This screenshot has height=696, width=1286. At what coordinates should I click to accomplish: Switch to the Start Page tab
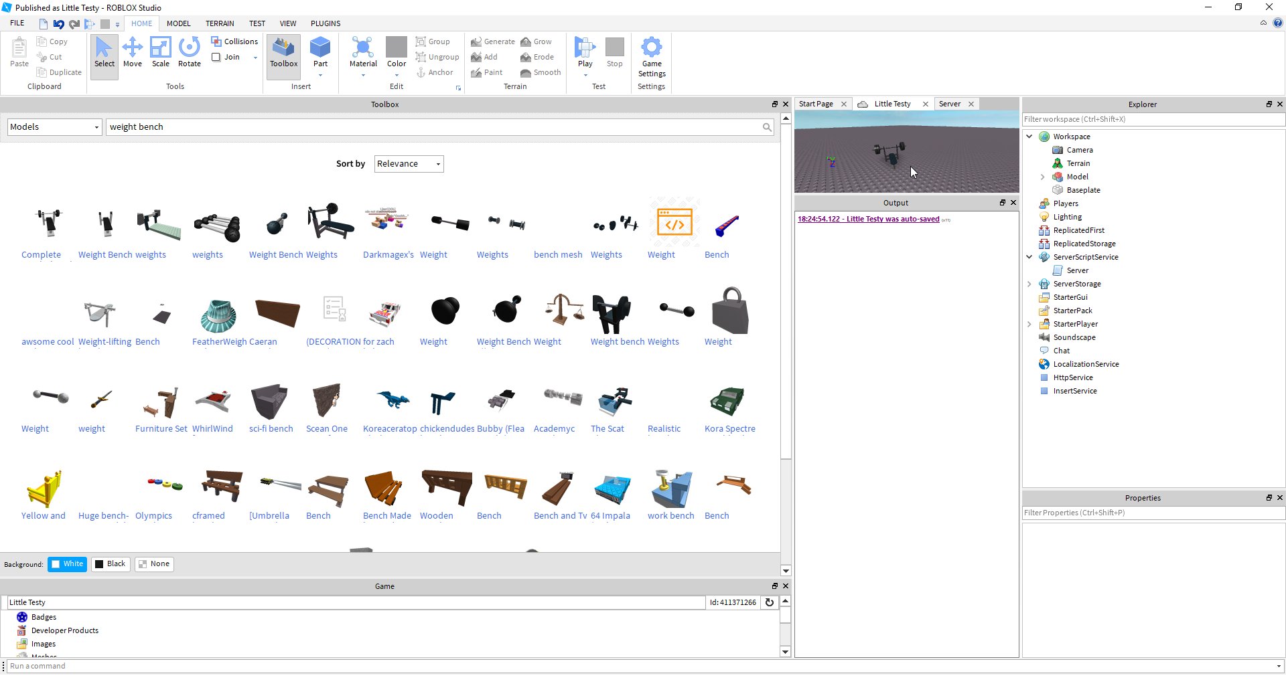tap(816, 104)
